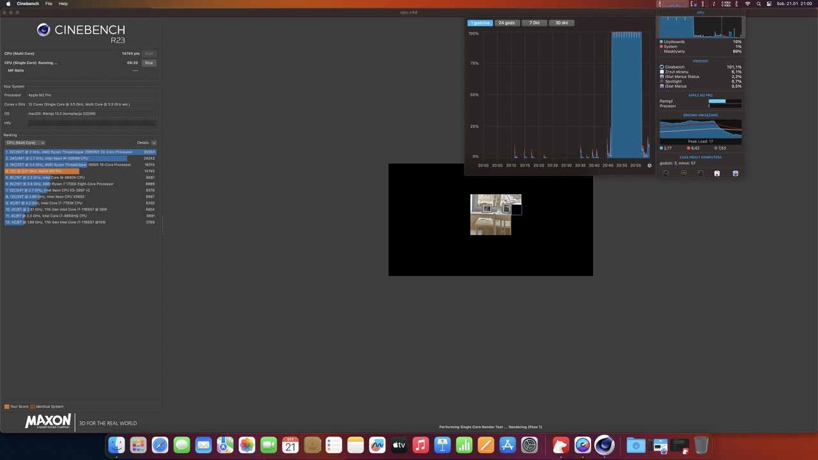Switch to 30 dni time range
818x460 pixels.
click(x=561, y=23)
